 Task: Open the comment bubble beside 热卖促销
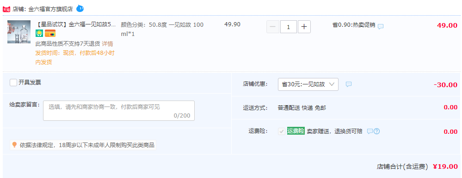coord(381,26)
